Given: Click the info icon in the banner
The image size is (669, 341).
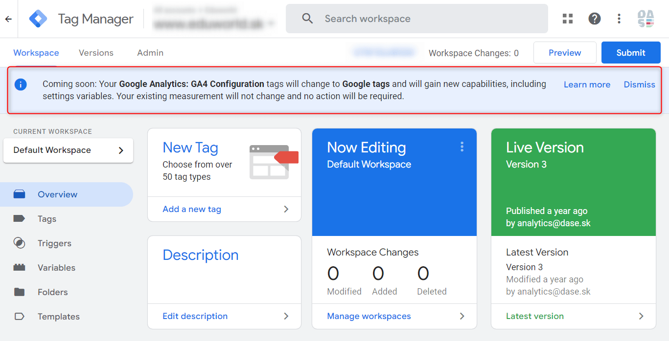Looking at the screenshot, I should click(21, 85).
